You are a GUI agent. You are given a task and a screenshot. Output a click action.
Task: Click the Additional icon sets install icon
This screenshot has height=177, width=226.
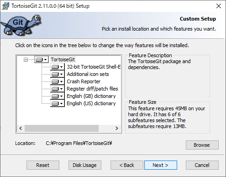tap(58, 74)
